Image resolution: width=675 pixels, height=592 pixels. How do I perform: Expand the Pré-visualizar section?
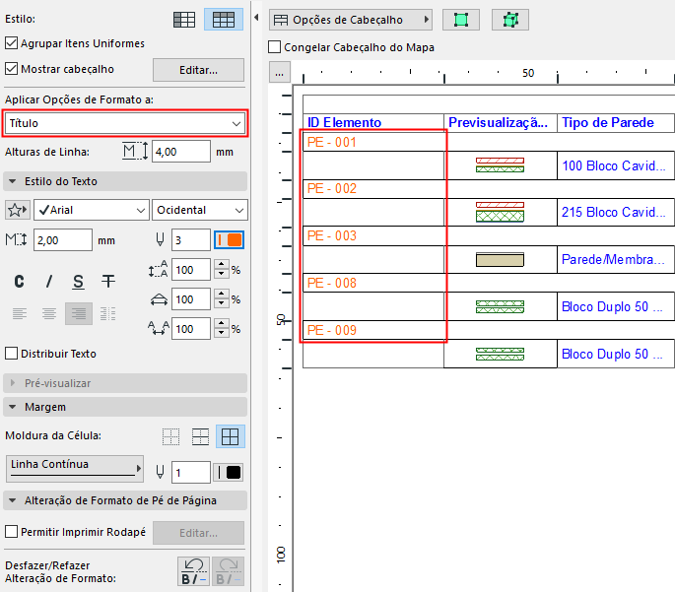(125, 383)
